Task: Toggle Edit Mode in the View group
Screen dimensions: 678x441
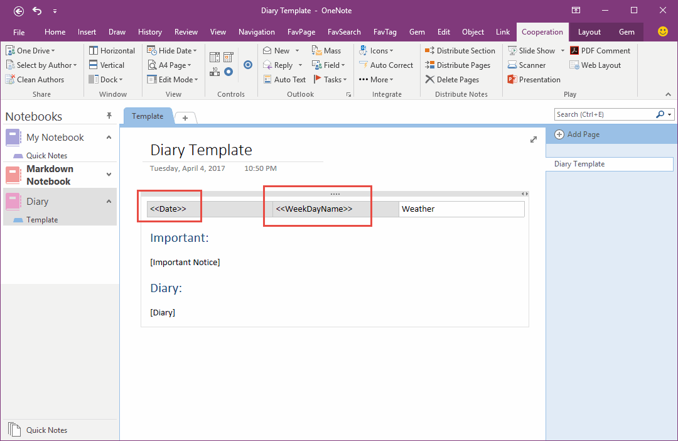Action: (x=173, y=79)
